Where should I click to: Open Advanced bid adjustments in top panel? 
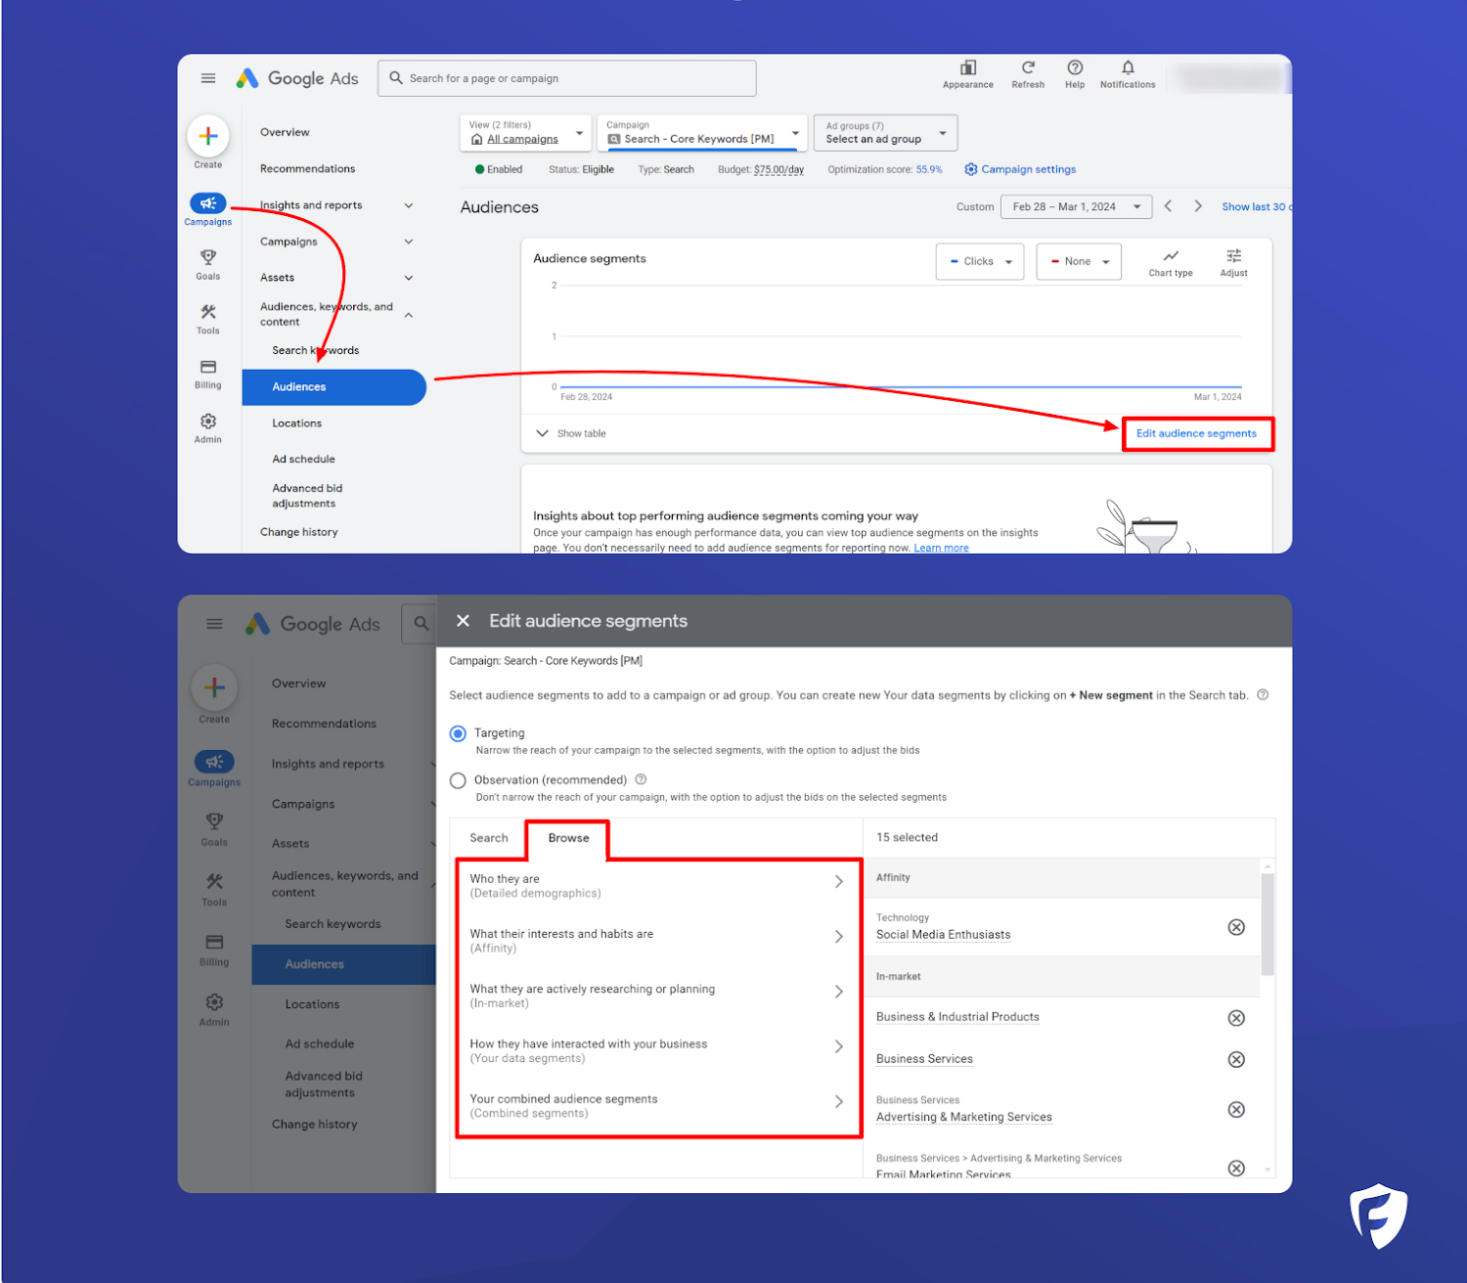[x=307, y=496]
